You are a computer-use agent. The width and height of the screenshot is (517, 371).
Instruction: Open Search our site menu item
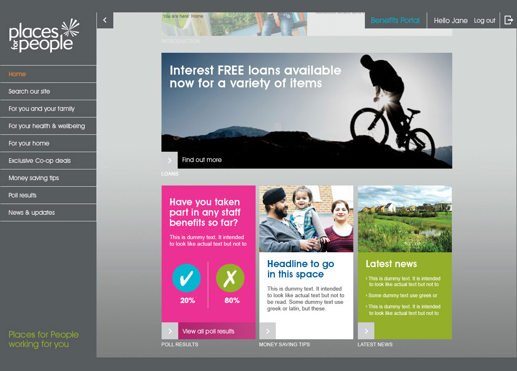click(29, 92)
